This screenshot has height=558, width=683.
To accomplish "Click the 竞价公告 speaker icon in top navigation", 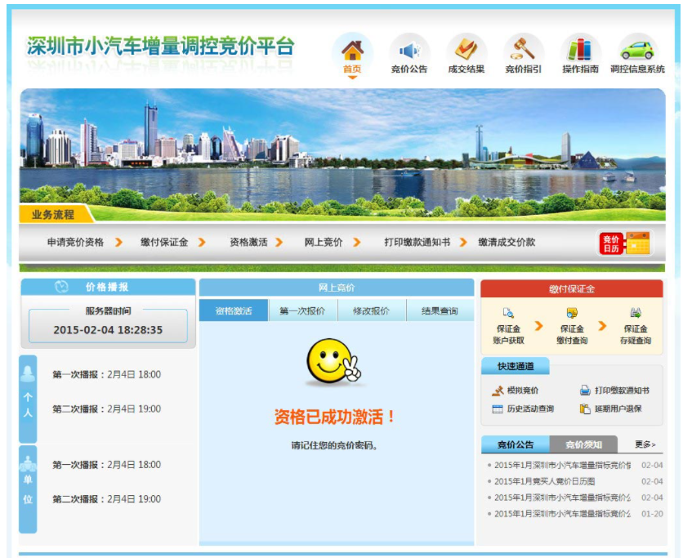I will (409, 48).
